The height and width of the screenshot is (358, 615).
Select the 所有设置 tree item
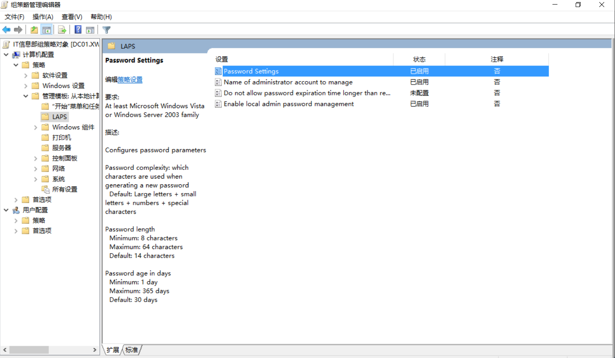pos(65,189)
